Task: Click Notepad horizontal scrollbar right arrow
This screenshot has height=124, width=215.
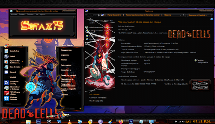Action: [72, 35]
